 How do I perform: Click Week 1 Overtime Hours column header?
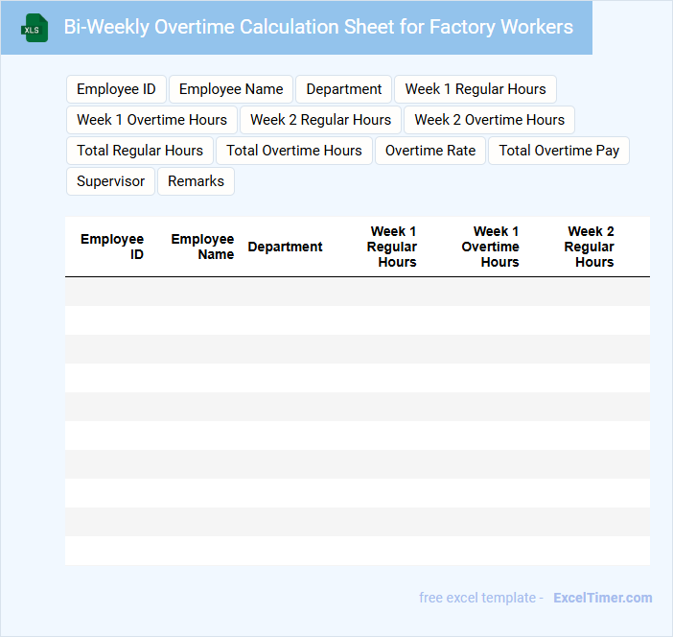tap(490, 247)
